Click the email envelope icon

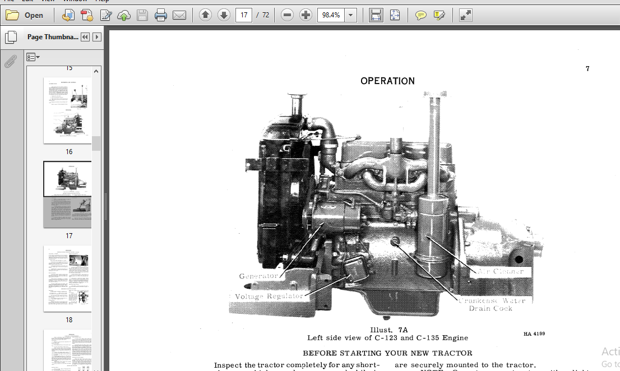179,15
